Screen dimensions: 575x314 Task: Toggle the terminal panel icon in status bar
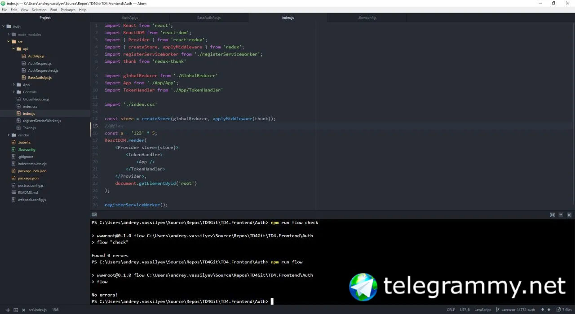[x=16, y=310]
